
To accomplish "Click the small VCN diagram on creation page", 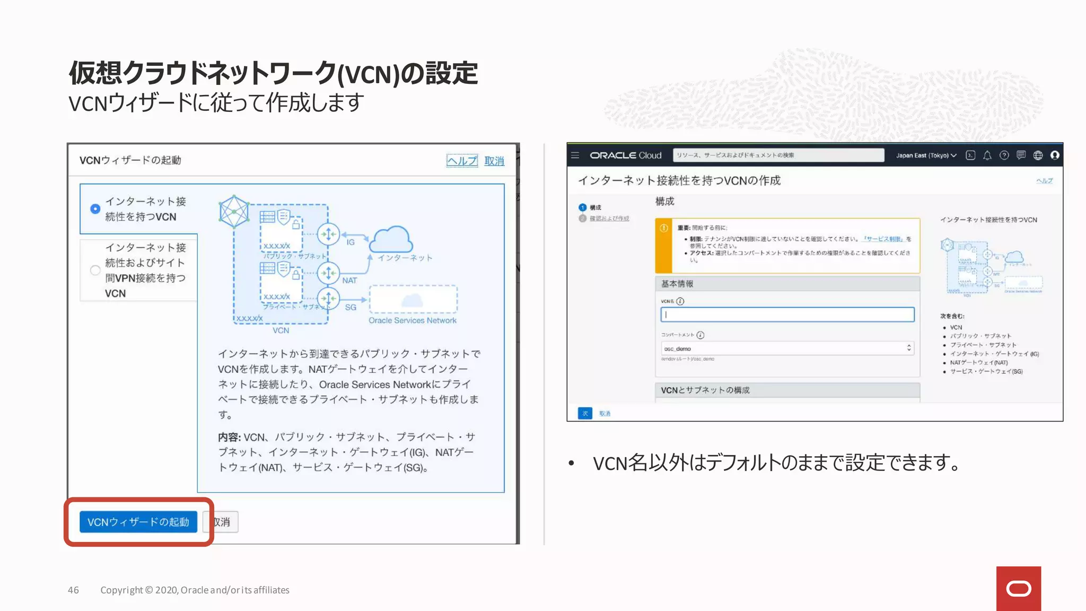I will 992,267.
